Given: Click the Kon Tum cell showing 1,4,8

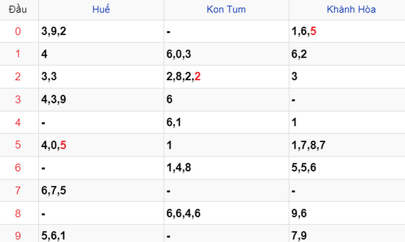Looking at the screenshot, I should pos(226,168).
